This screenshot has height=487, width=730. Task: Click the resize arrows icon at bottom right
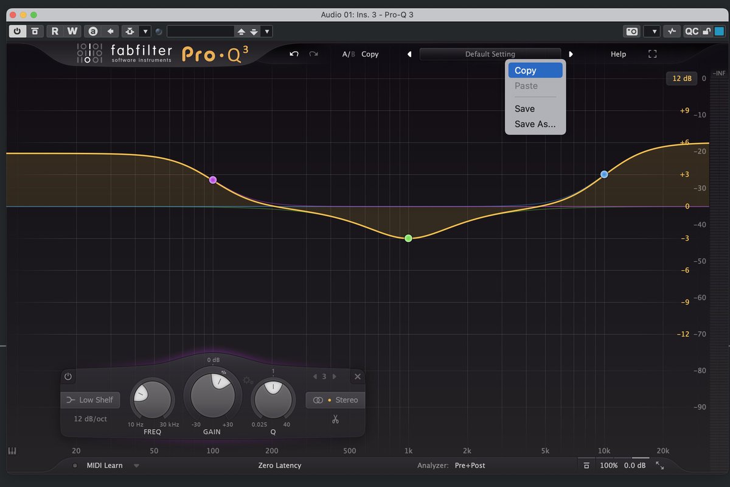[x=660, y=466]
